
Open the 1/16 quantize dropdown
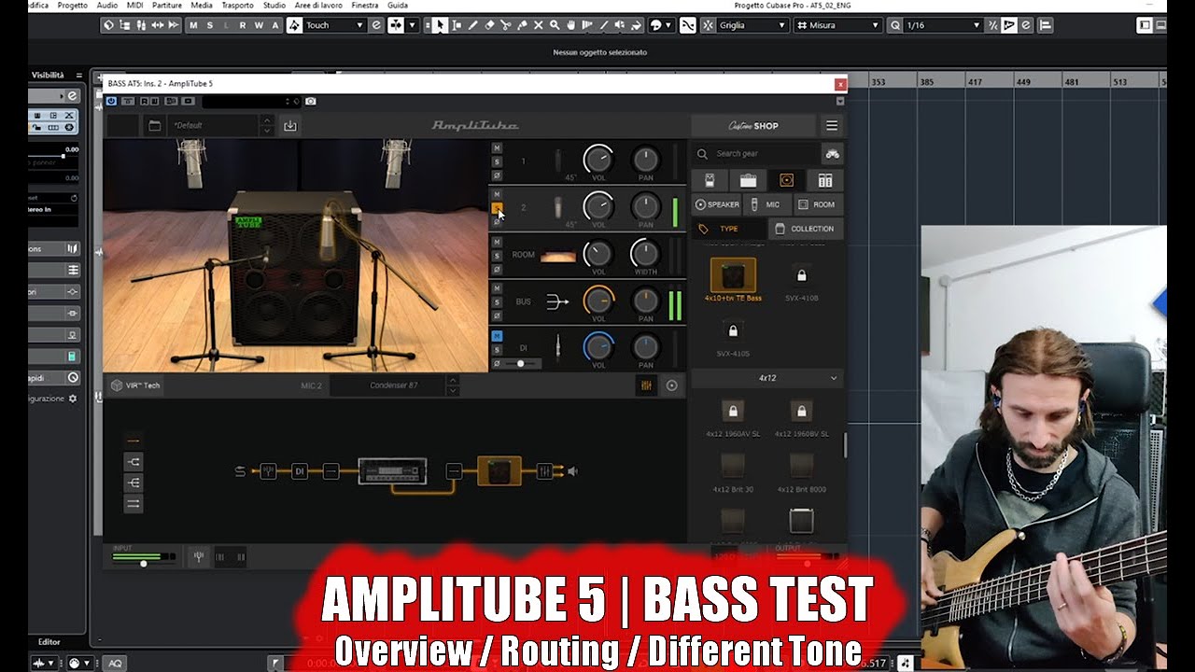point(944,25)
